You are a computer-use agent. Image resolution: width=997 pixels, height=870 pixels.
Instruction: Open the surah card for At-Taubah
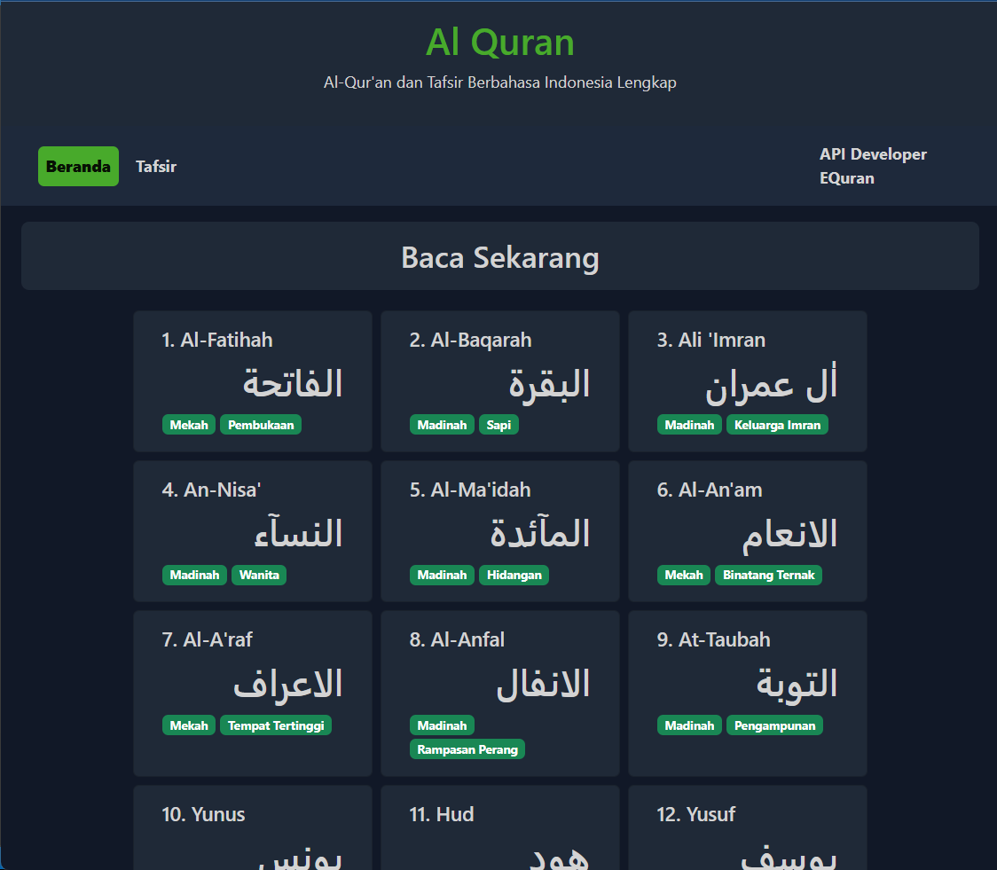click(x=747, y=693)
